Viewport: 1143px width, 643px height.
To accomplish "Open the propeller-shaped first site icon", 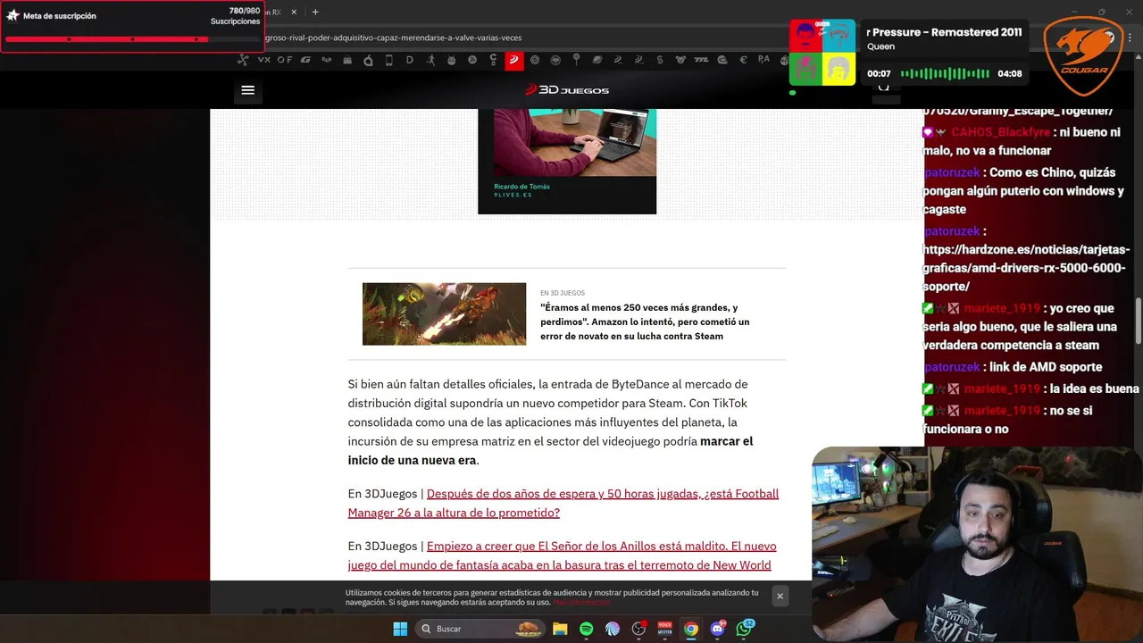I will pyautogui.click(x=242, y=60).
